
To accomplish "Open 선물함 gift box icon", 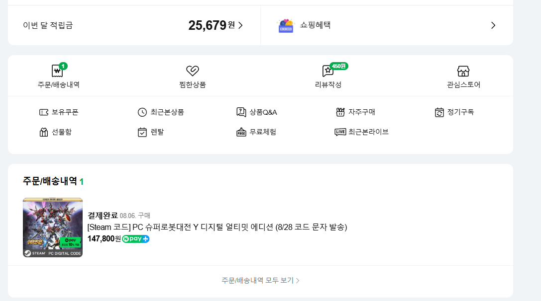I will [x=44, y=132].
